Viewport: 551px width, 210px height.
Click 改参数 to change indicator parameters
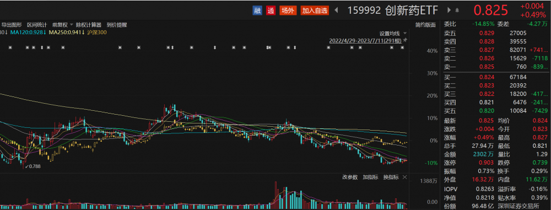350,177
